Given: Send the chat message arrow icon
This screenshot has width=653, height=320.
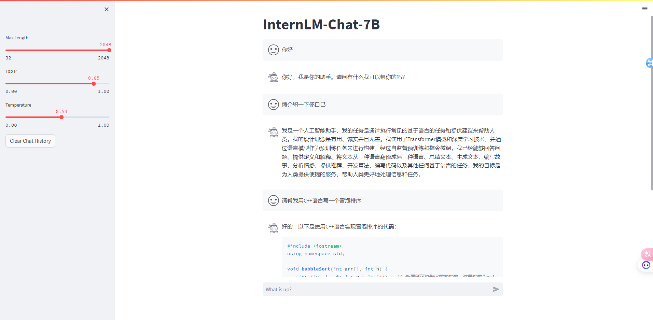Looking at the screenshot, I should click(x=496, y=289).
